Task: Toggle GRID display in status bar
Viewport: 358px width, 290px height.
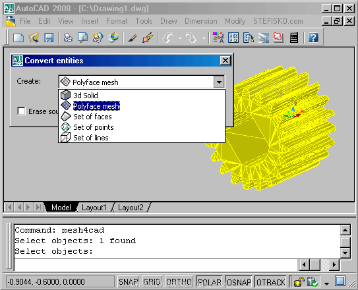Action: pyautogui.click(x=152, y=282)
